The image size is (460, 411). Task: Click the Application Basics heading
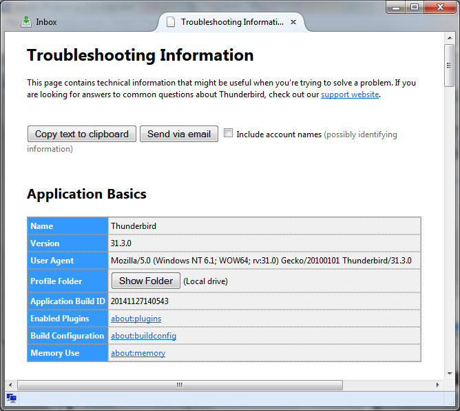click(87, 194)
